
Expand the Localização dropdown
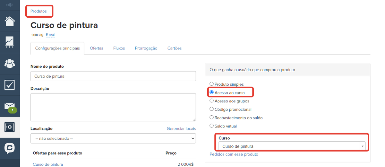click(113, 138)
